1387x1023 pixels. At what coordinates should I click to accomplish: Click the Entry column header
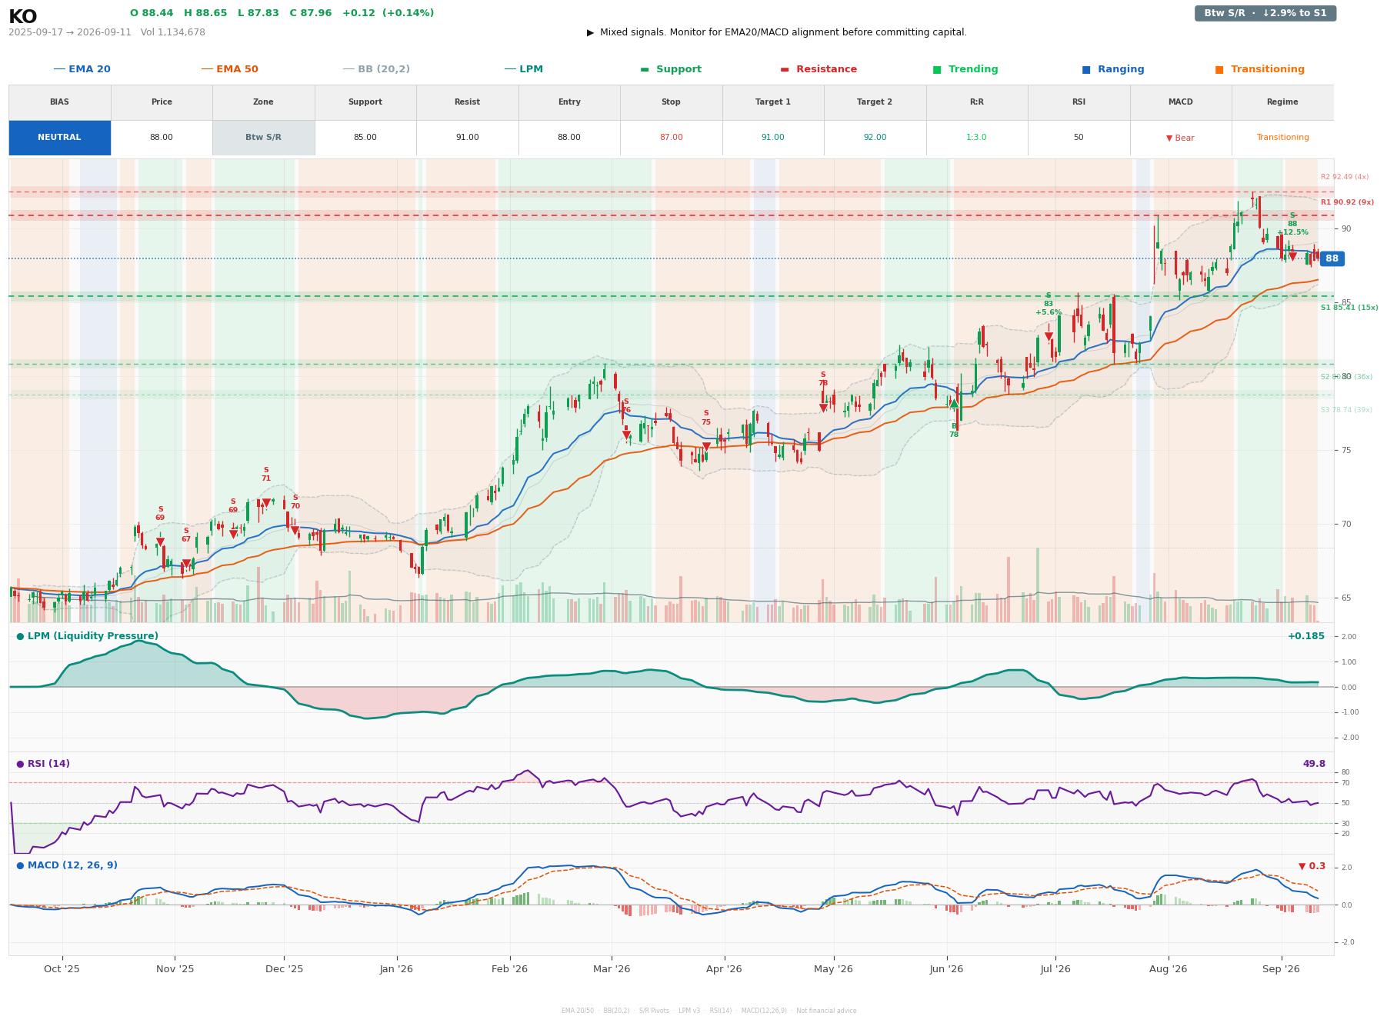point(569,102)
